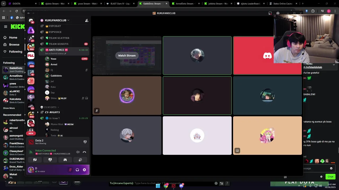Open Chrome extensions puzzle icon
Screen dimensions: 339x190
313,11
